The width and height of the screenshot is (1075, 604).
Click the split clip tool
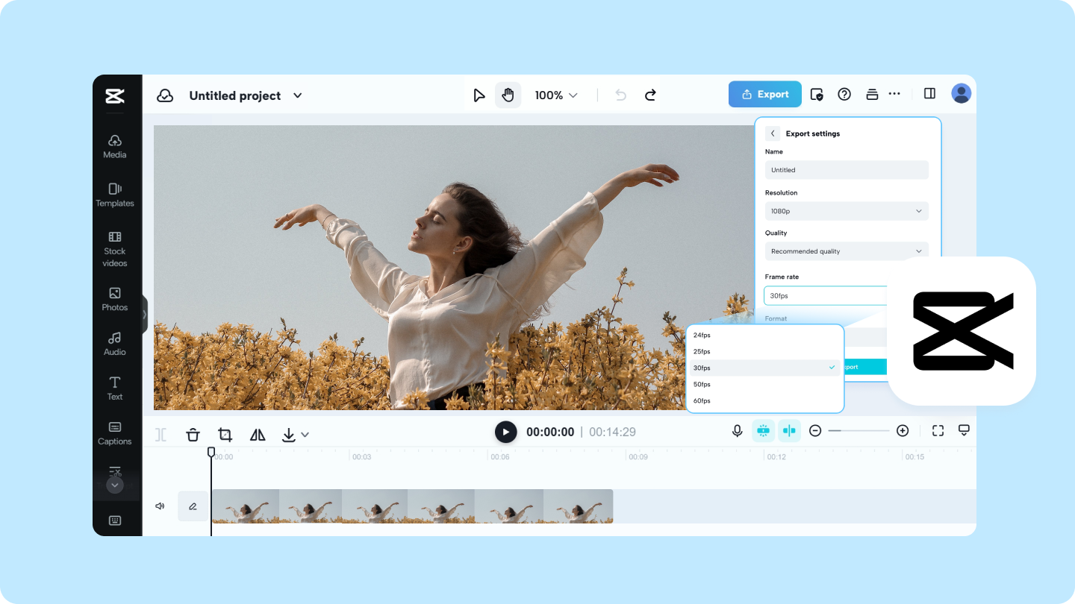click(x=161, y=434)
